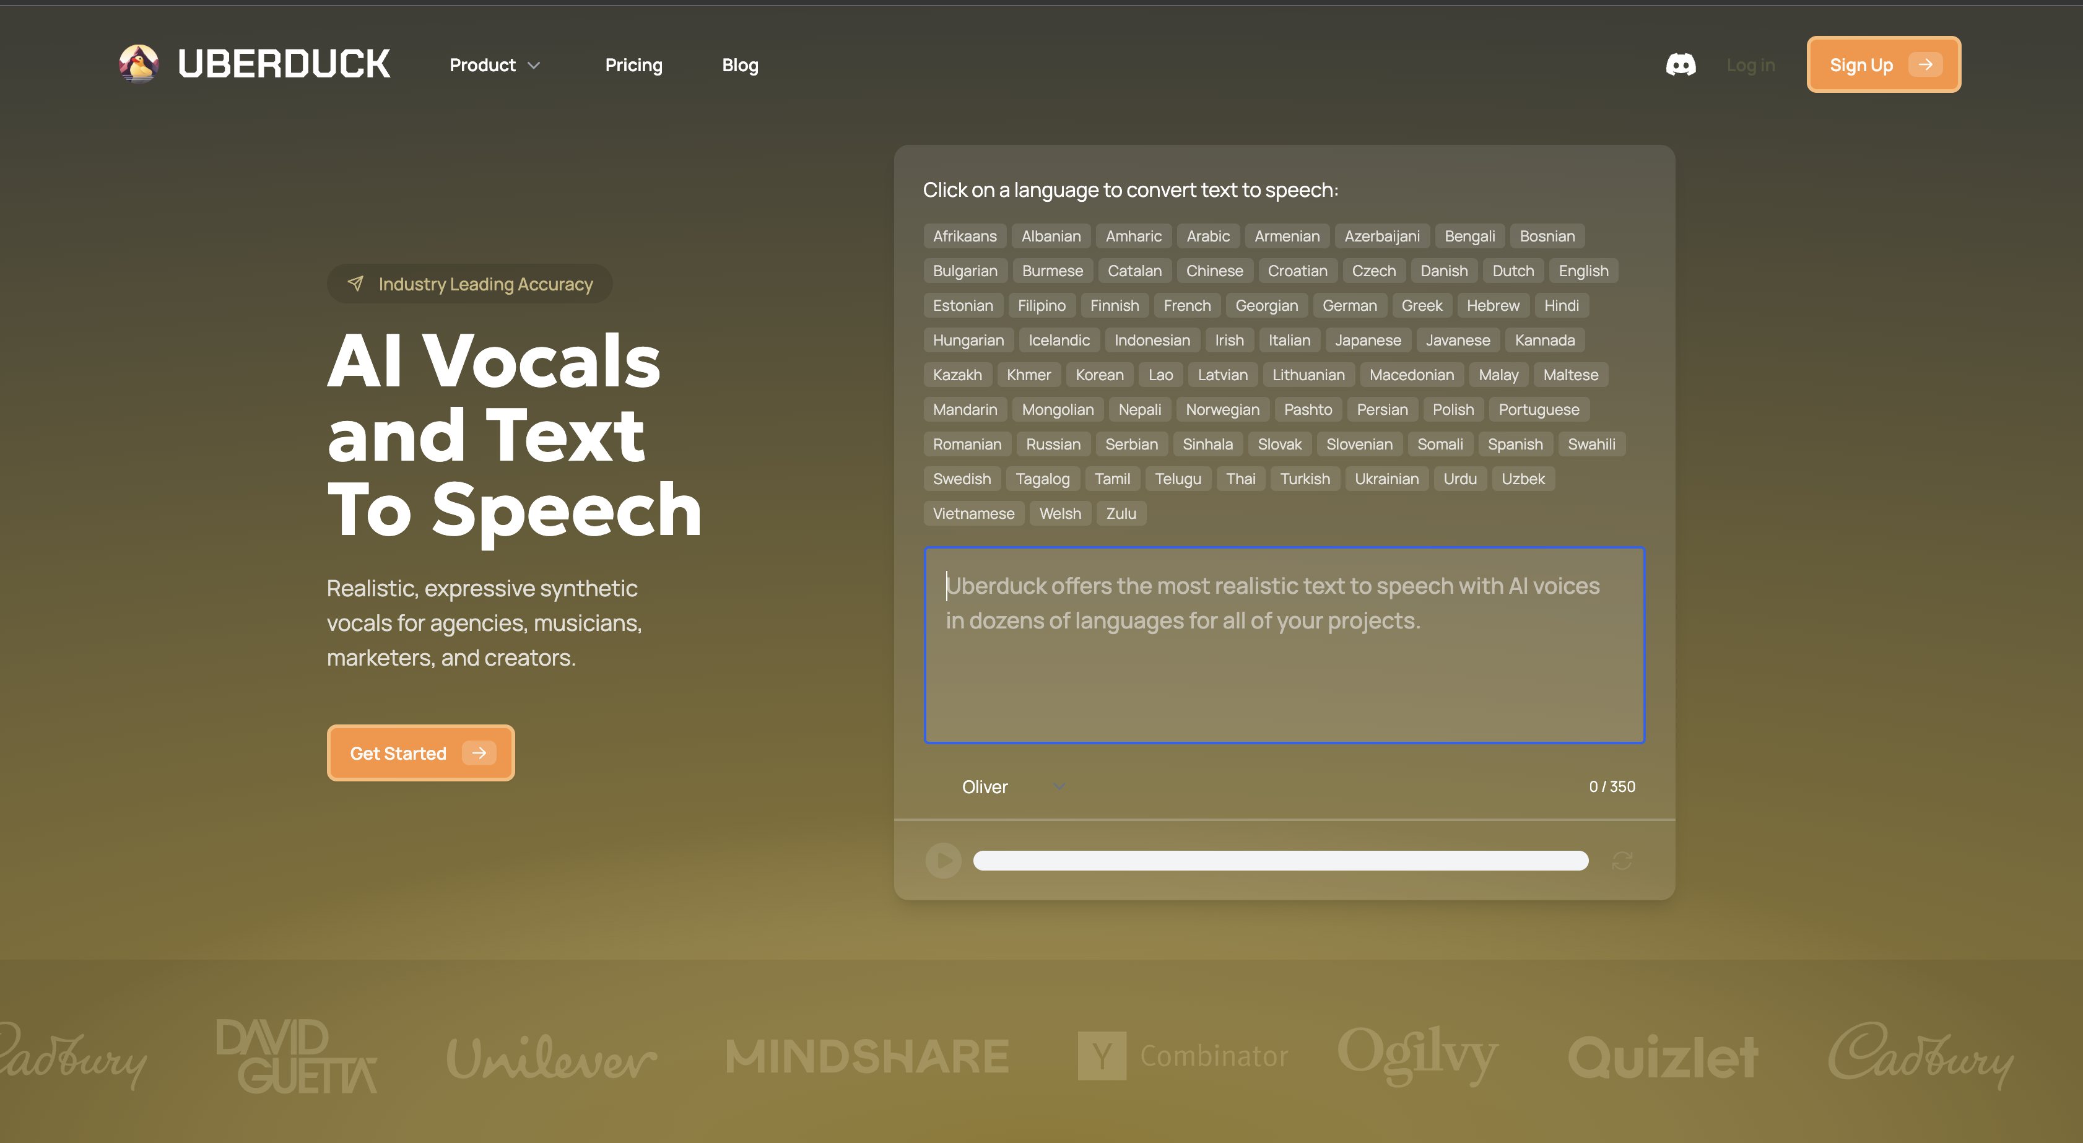Pick the Zulu language tag

[1121, 514]
